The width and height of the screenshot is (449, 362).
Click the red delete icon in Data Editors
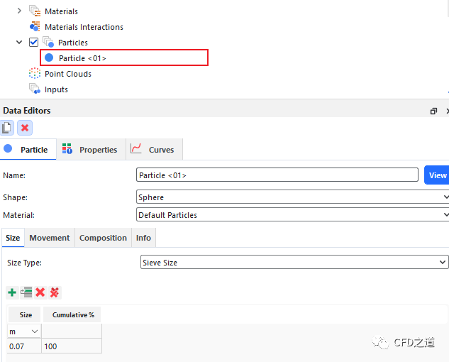25,128
